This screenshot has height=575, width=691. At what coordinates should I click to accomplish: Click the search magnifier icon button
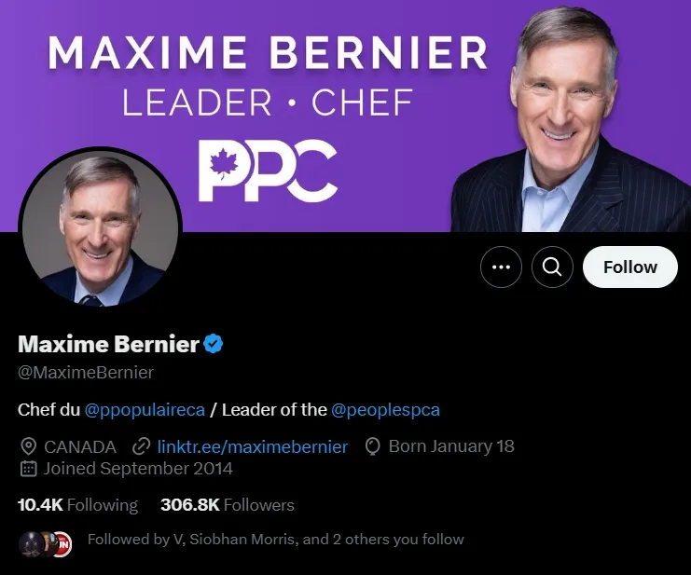pos(552,267)
